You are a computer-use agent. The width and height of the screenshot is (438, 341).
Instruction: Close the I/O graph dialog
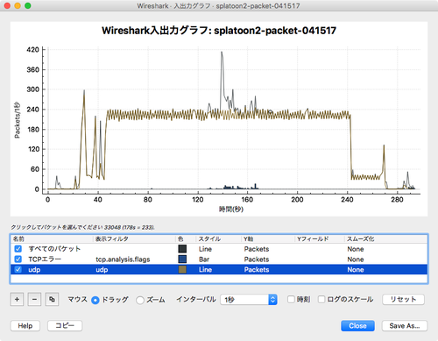(x=357, y=326)
